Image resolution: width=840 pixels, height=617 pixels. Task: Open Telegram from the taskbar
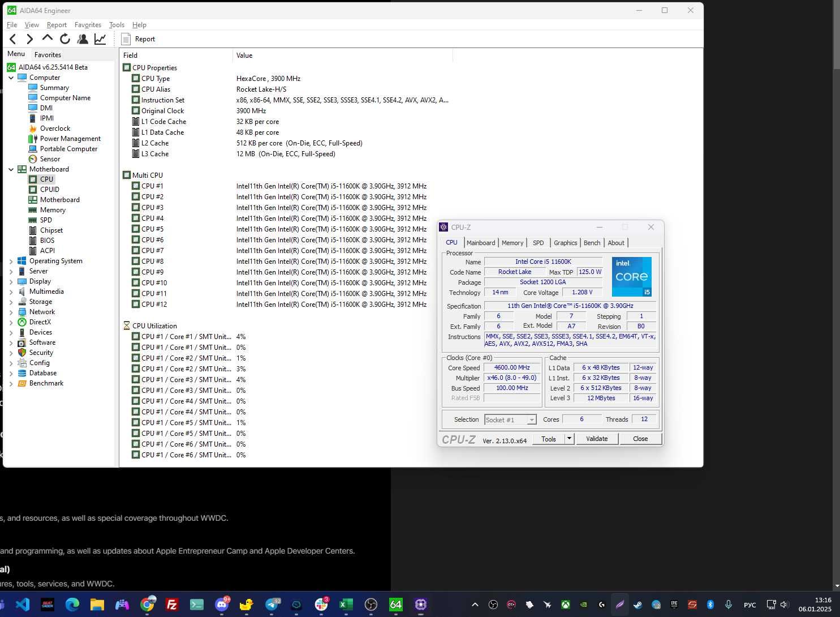[x=272, y=605]
